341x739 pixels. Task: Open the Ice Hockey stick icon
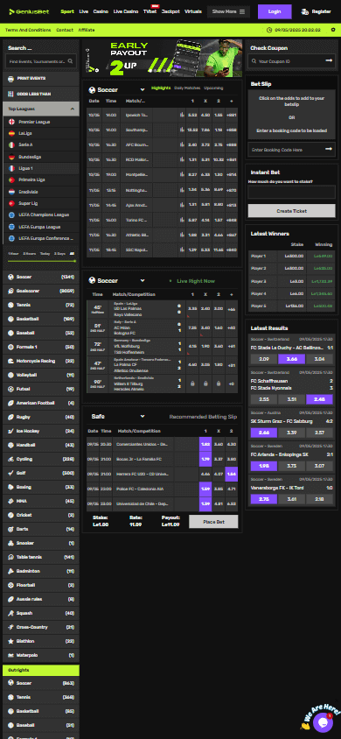(10, 431)
